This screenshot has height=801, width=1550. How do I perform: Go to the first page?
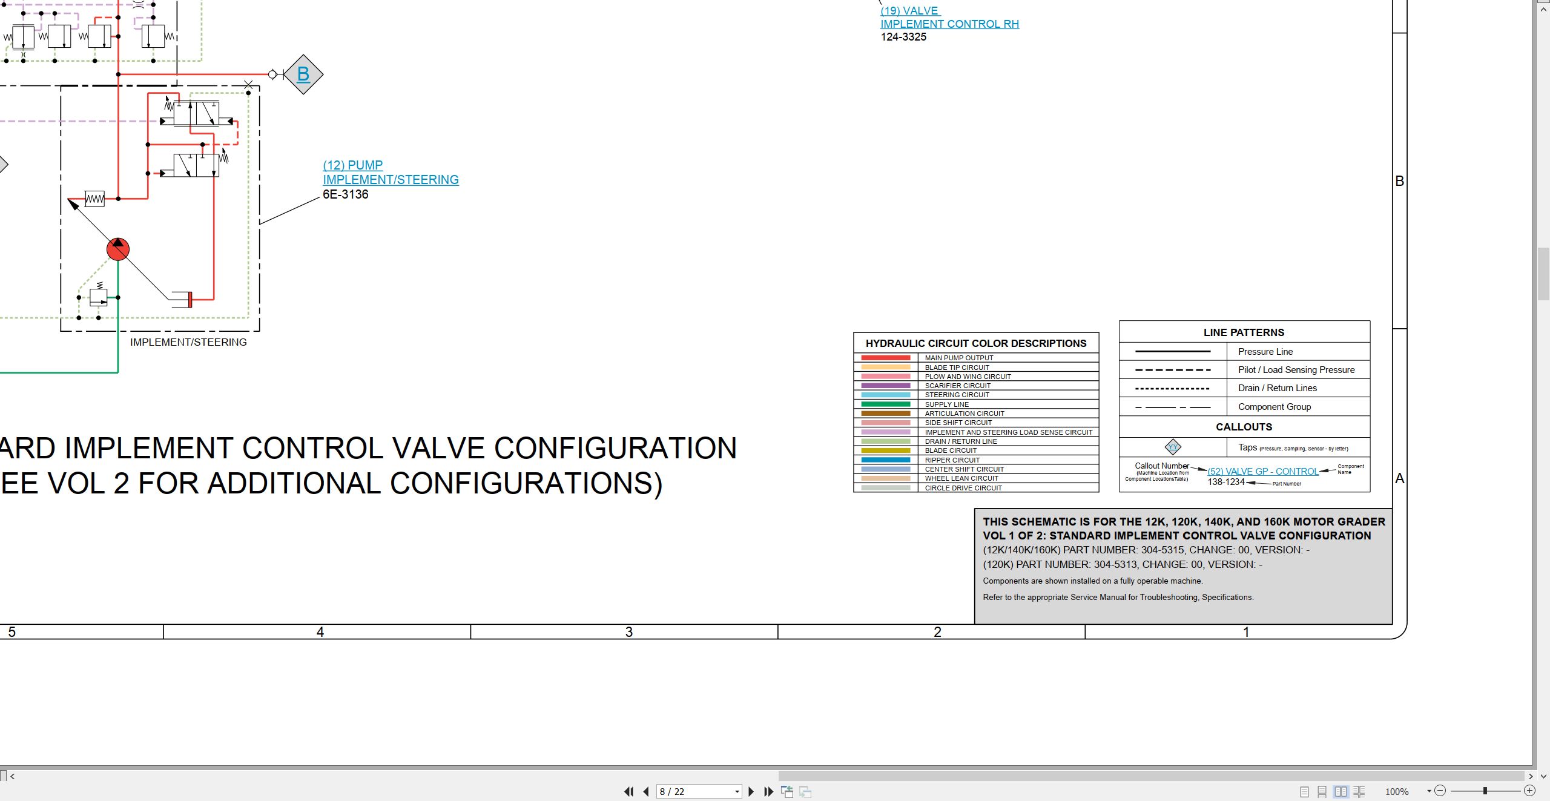click(629, 791)
